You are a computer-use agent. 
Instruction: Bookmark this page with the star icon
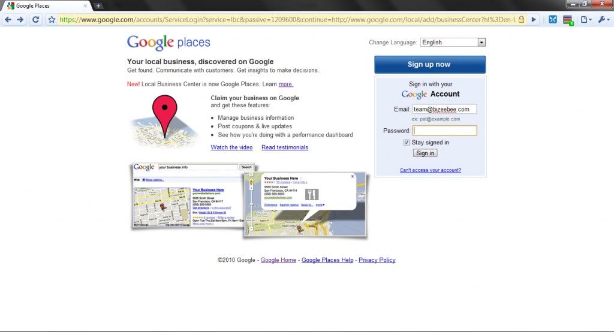(x=52, y=20)
